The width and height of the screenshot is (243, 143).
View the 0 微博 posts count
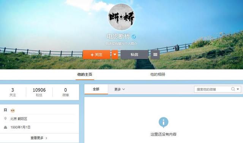(66, 92)
